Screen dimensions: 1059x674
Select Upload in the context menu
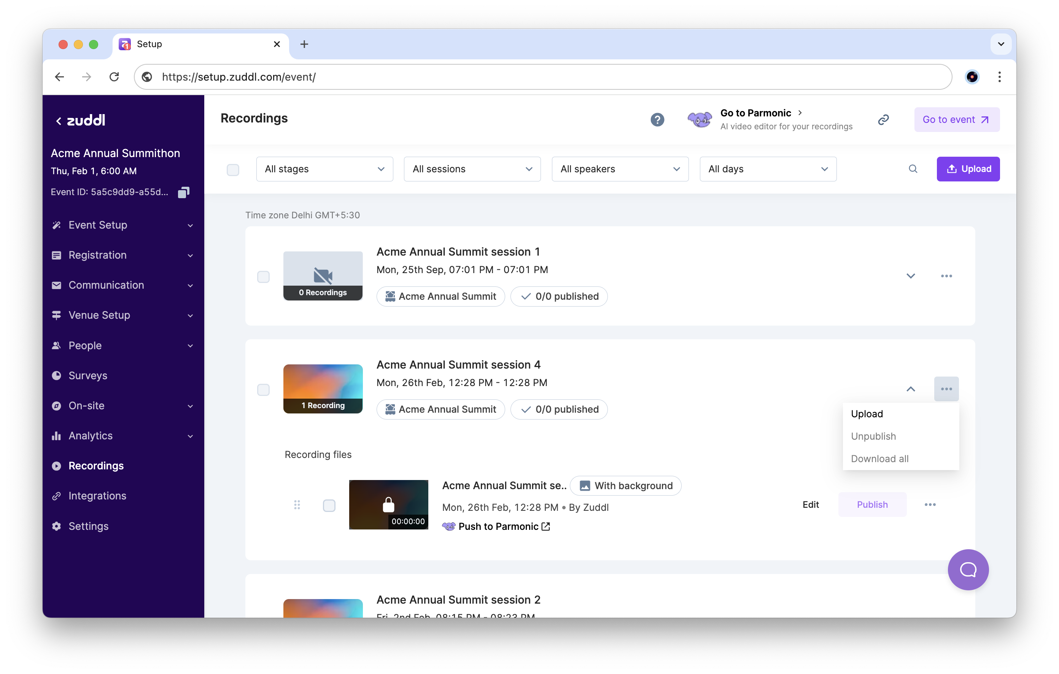867,414
